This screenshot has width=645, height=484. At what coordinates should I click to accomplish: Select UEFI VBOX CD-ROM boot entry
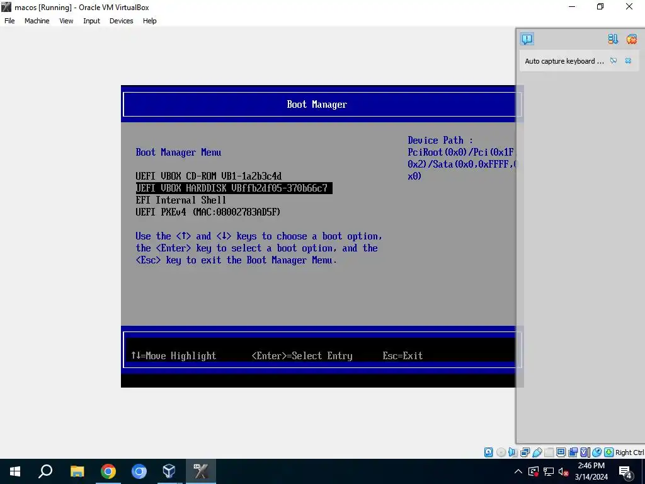208,176
